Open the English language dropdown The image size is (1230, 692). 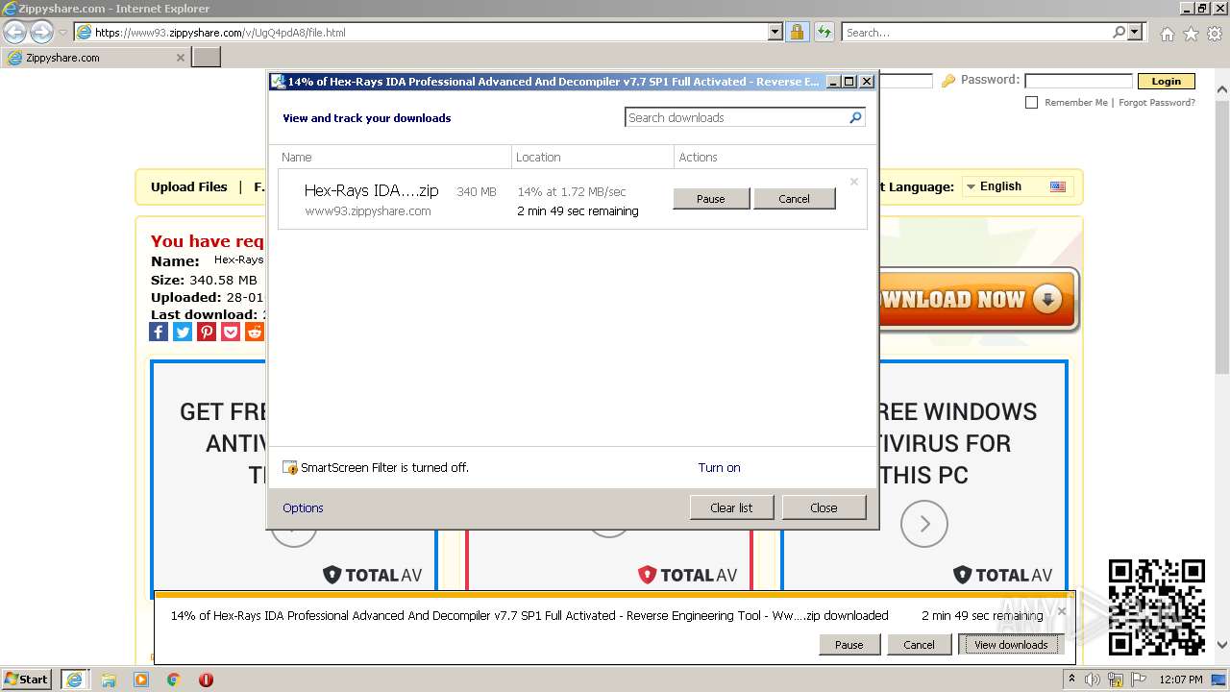coord(1017,186)
